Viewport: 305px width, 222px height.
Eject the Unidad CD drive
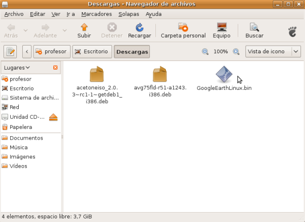point(54,117)
